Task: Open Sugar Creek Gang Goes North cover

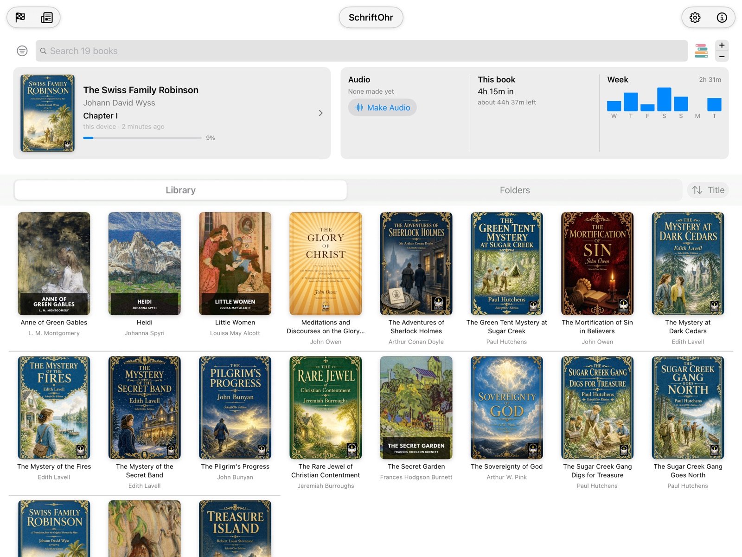Action: tap(688, 408)
